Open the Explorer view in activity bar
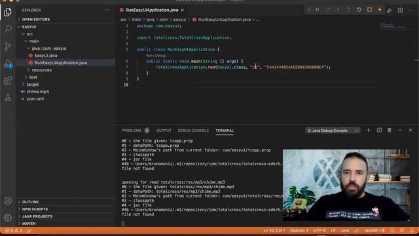Viewport: 419px width, 236px height. (x=8, y=12)
